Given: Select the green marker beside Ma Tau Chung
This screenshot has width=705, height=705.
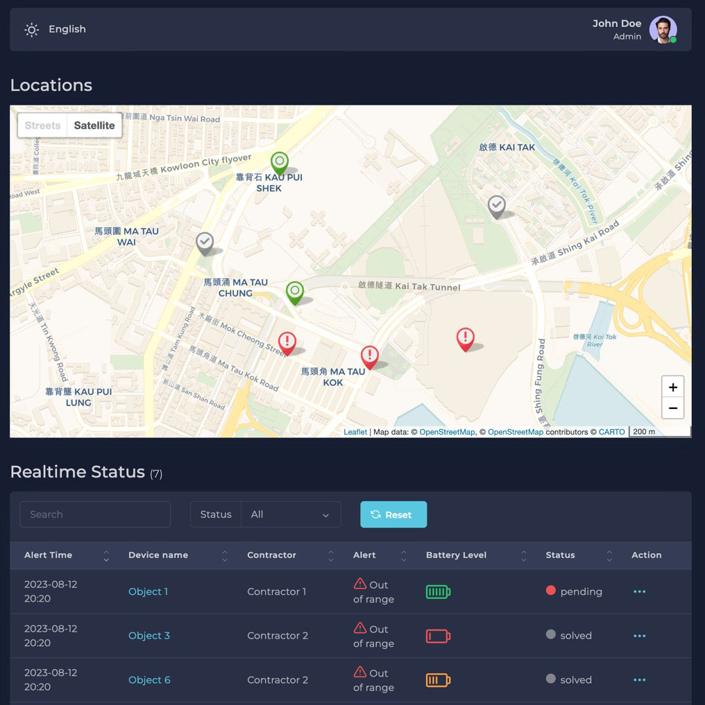Looking at the screenshot, I should click(x=295, y=293).
